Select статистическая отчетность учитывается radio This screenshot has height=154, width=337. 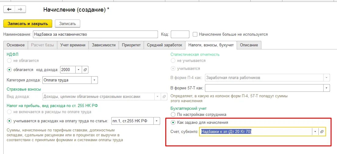pos(173,69)
